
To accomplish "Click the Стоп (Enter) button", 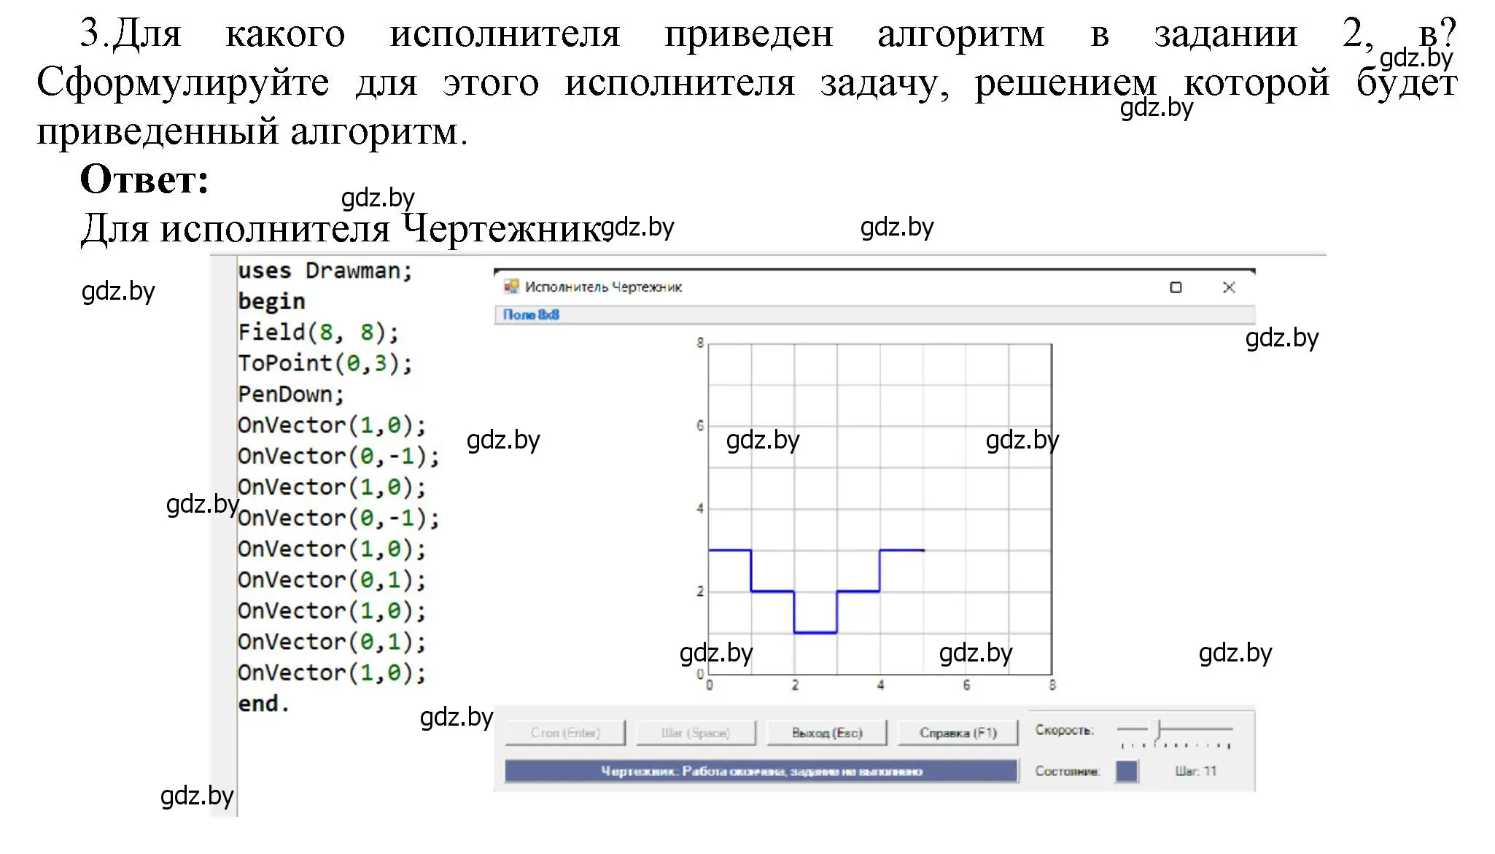I will pos(565,732).
